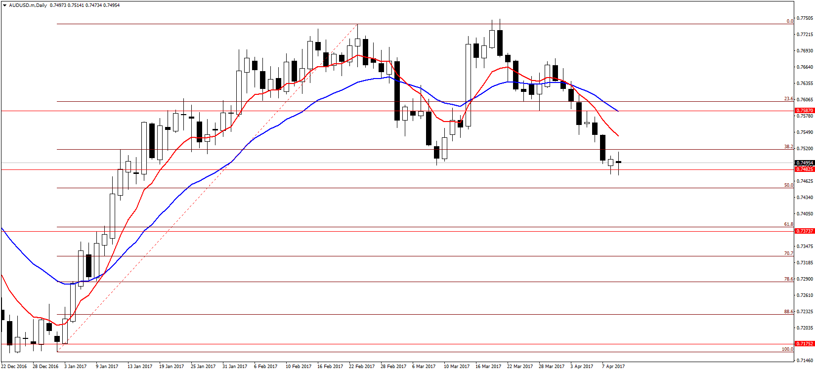Viewport: 815px width, 372px height.
Task: Click the 13 Jan 2017 date label
Action: pyautogui.click(x=140, y=367)
